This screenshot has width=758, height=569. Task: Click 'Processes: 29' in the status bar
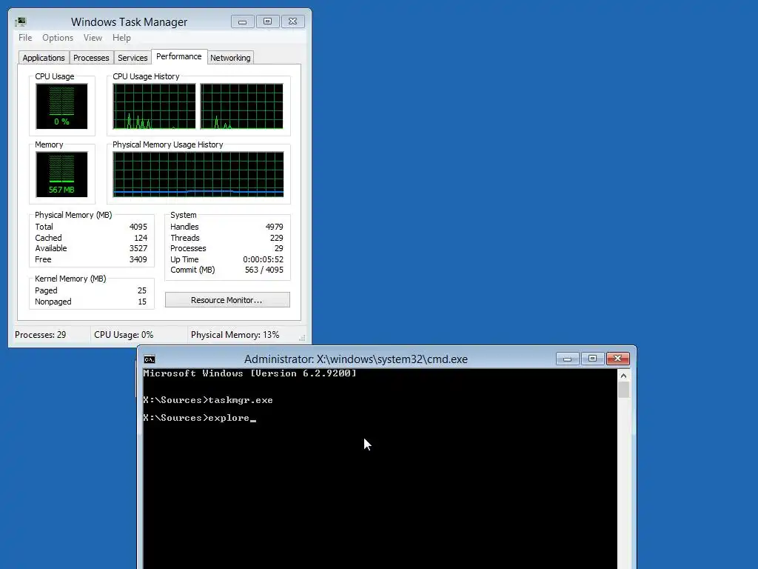pyautogui.click(x=40, y=335)
